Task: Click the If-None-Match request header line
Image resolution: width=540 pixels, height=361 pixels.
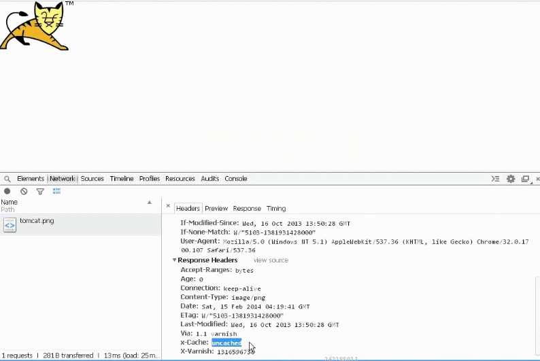Action: [248, 233]
